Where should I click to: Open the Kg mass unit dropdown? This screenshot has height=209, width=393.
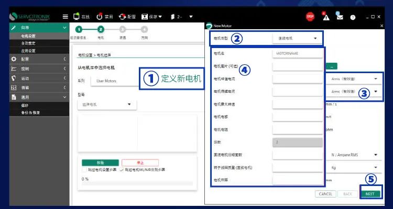[x=354, y=168]
